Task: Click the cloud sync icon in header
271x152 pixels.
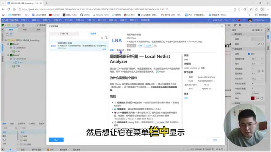Action: (234, 20)
